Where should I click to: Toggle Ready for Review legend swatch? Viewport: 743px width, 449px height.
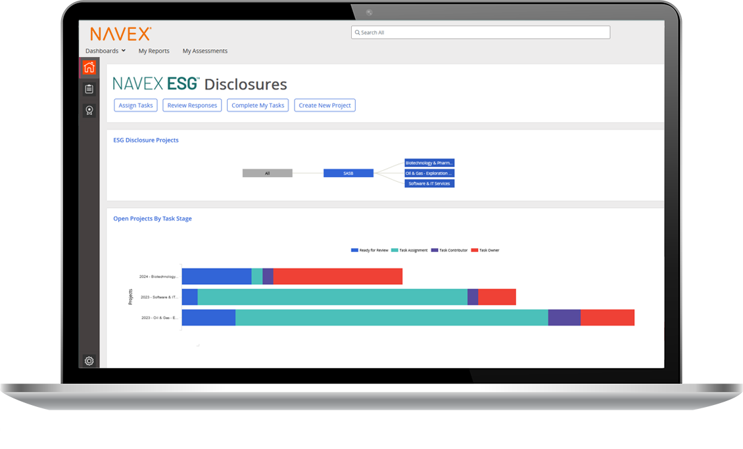coord(354,250)
